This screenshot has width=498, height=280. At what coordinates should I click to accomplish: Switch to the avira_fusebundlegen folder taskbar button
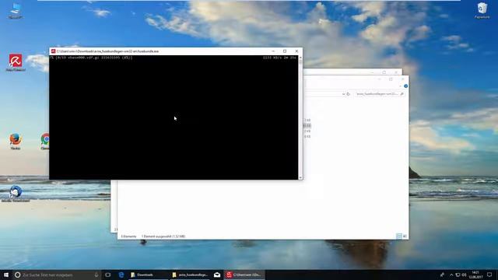tap(190, 275)
